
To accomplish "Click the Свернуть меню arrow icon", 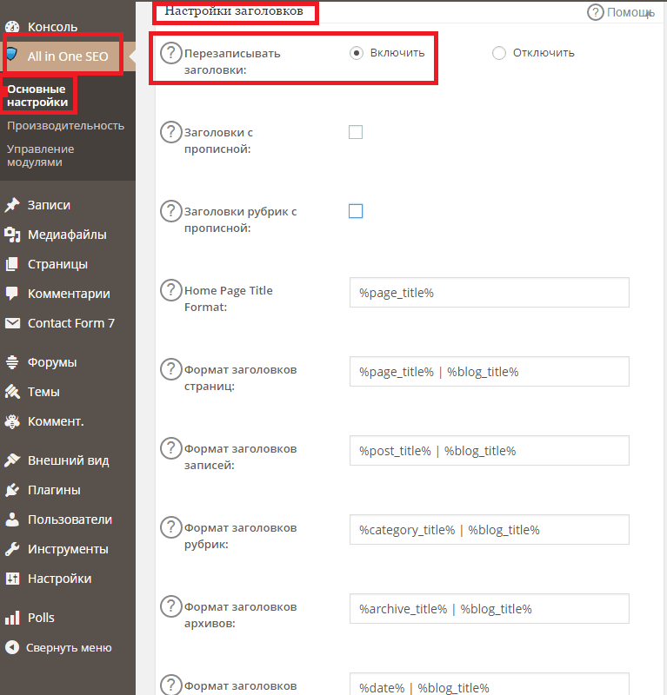I will [12, 647].
